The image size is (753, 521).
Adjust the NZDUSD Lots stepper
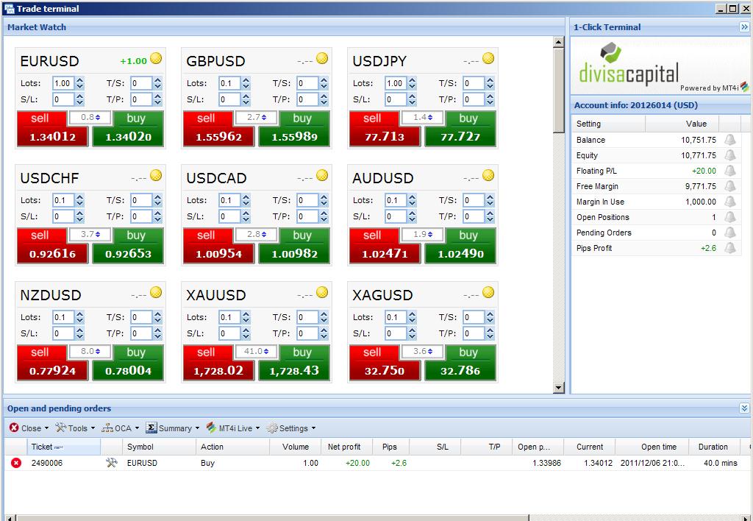[79, 317]
